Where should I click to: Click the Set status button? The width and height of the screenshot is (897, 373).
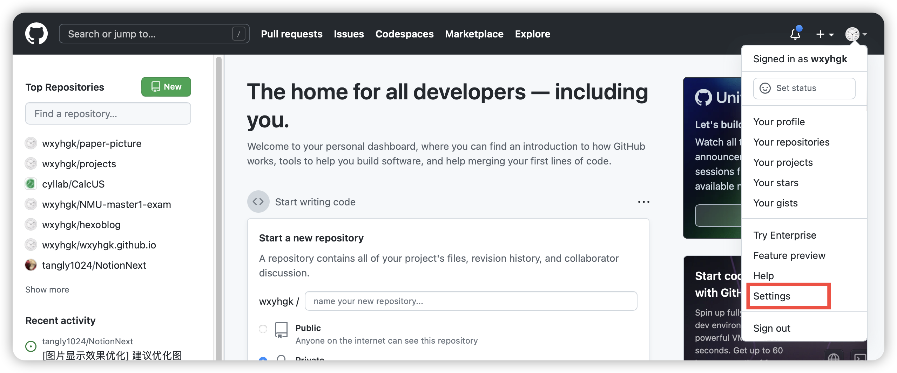coord(804,88)
